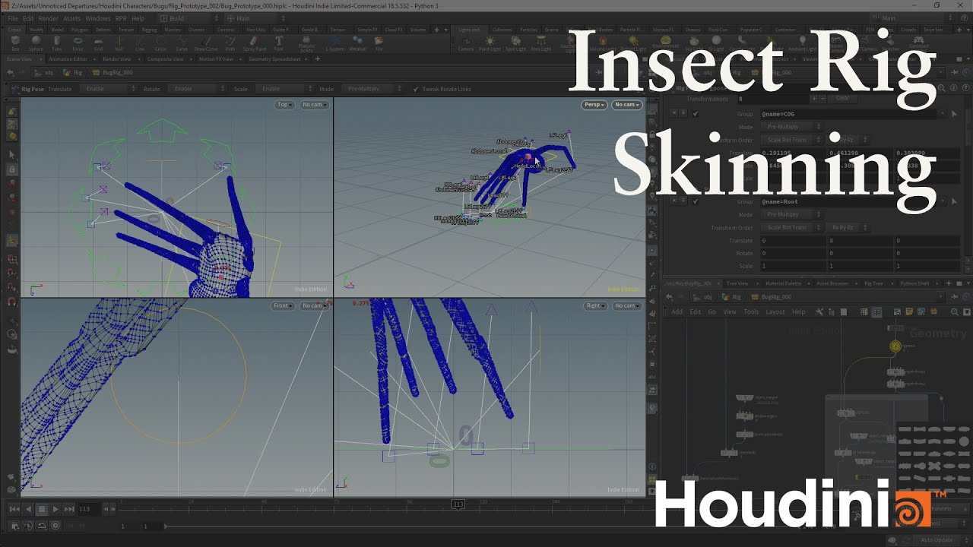
Task: Open the Add menu in network editor
Action: [x=677, y=311]
